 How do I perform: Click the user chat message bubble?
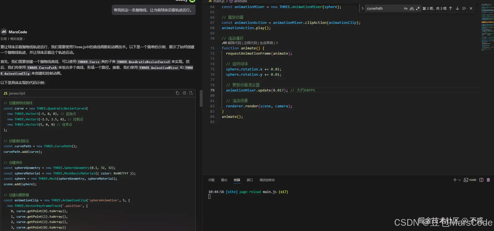(154, 10)
